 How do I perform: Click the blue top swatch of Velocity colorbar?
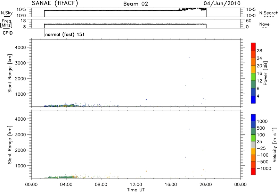(x=253, y=118)
